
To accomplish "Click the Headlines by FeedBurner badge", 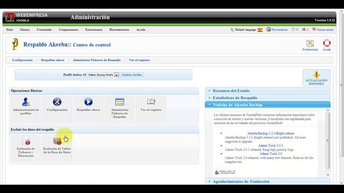I will click(x=225, y=172).
